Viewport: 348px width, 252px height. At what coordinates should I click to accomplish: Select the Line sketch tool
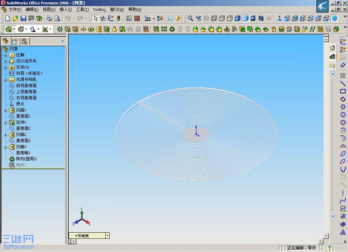click(x=343, y=84)
